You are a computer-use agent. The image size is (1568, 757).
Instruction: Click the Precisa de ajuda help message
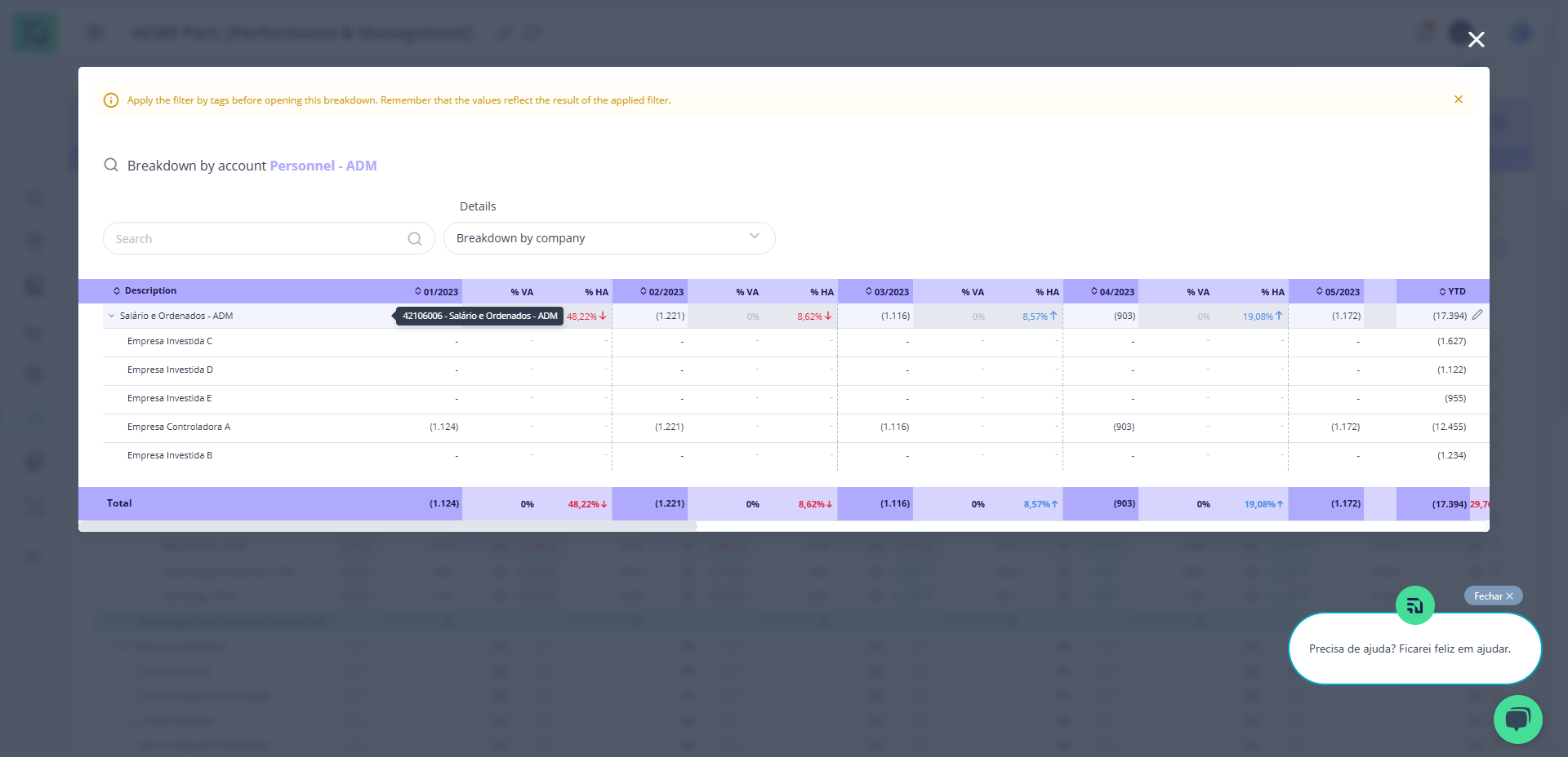1414,649
